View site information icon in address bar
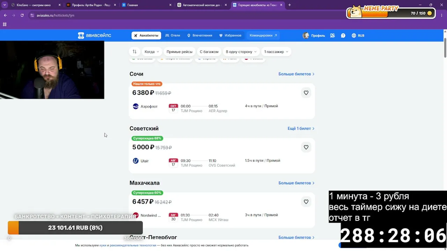 [32, 15]
